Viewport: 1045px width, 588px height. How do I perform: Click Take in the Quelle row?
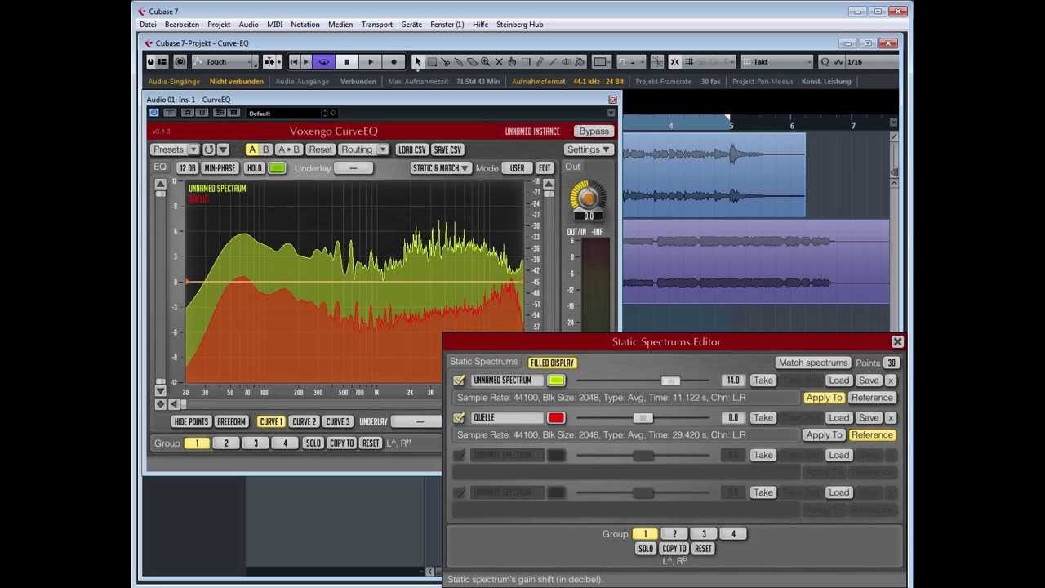coord(763,418)
